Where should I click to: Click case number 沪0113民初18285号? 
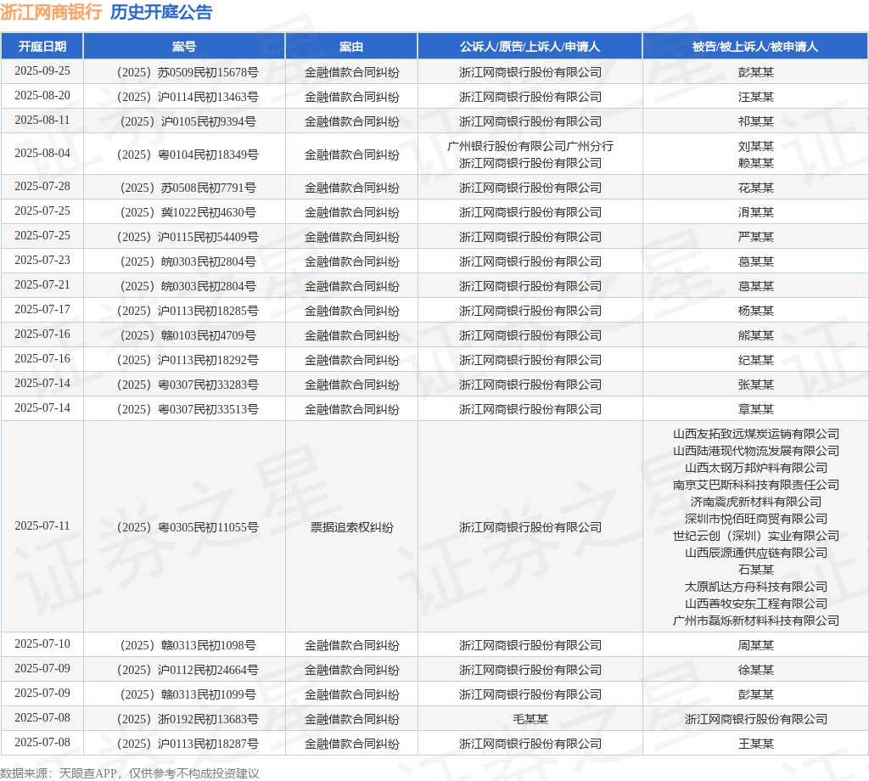[x=188, y=311]
